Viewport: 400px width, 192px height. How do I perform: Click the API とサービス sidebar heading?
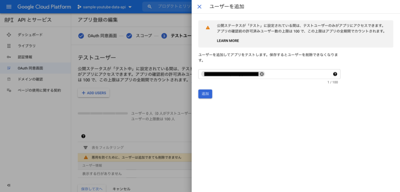pyautogui.click(x=35, y=20)
